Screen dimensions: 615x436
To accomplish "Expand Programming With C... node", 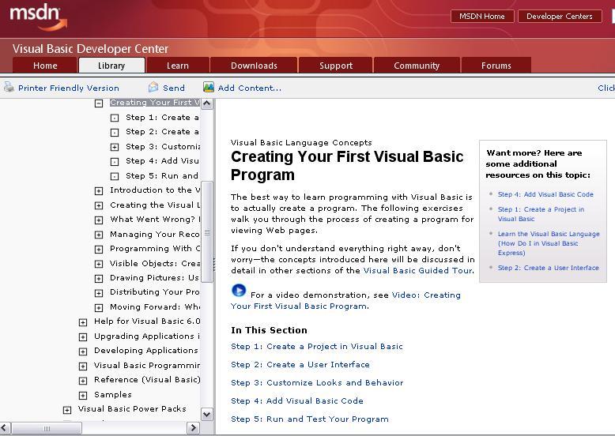I will click(x=99, y=249).
